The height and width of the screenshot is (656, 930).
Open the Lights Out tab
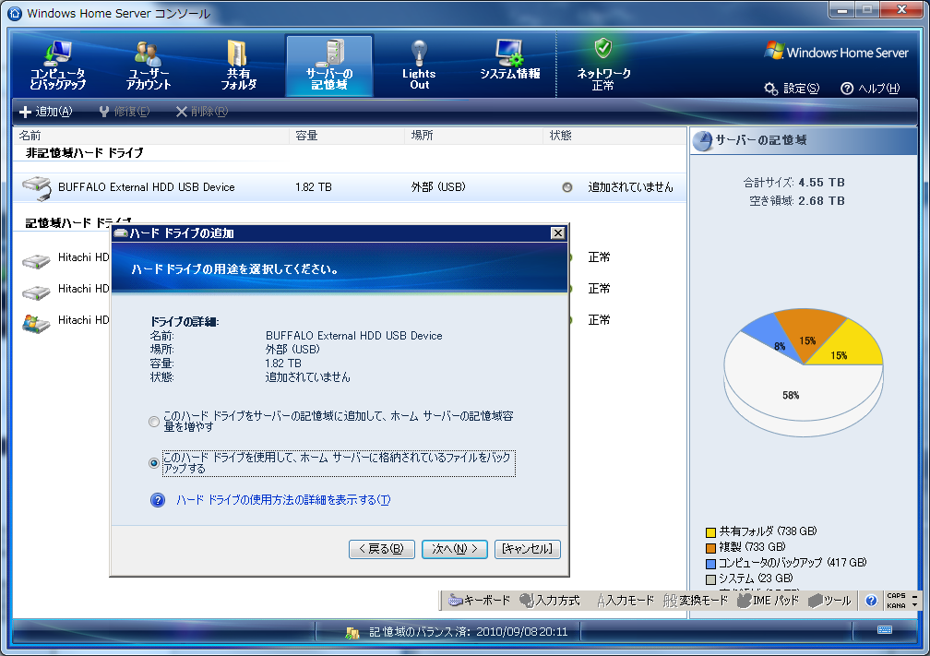419,66
